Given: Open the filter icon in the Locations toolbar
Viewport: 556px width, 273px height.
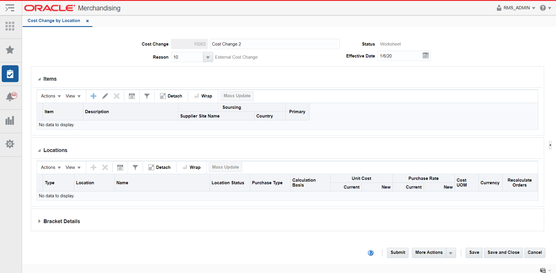Looking at the screenshot, I should pos(135,167).
